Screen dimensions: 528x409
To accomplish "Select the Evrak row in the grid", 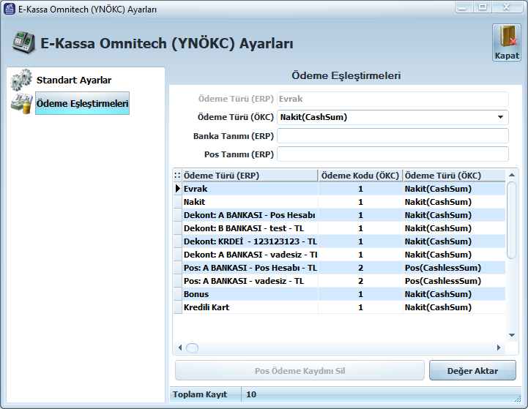I will [340, 189].
